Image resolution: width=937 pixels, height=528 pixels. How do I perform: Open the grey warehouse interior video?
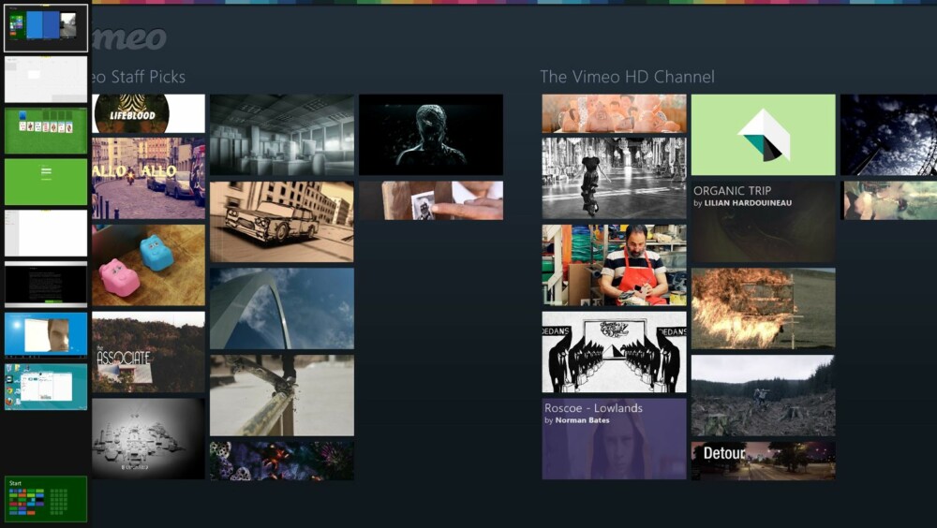tap(282, 135)
